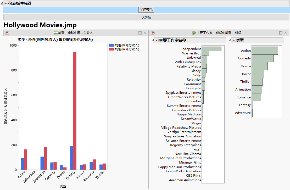The height and width of the screenshot is (190, 290).
Task: Open red triangle menu on the income chart panel
Action: coord(7,33)
